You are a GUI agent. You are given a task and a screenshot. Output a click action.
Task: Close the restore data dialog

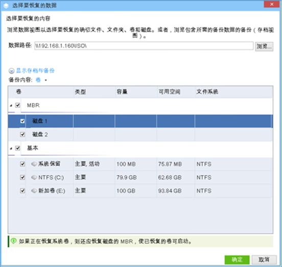pyautogui.click(x=272, y=4)
